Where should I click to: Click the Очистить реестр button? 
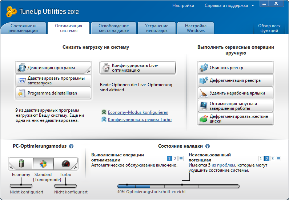click(x=236, y=68)
